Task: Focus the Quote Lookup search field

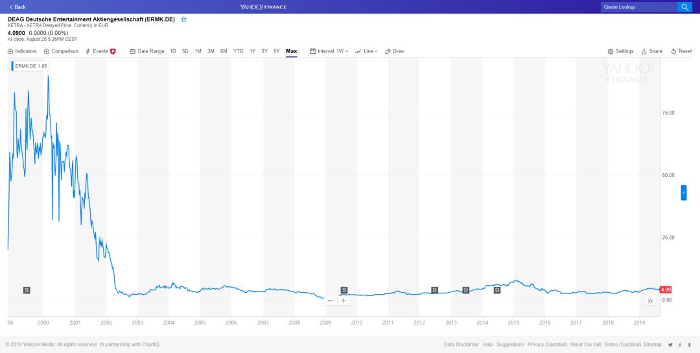Action: [x=639, y=7]
